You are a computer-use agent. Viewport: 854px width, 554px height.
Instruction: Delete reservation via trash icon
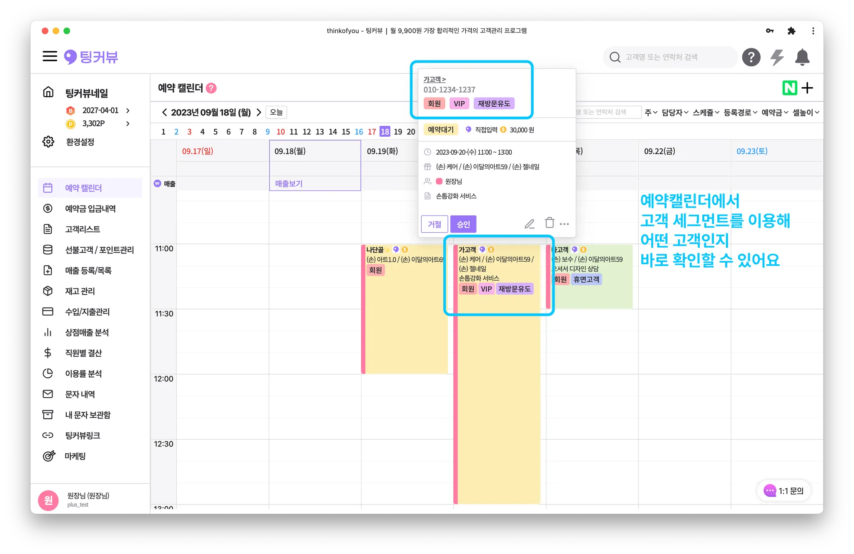[x=550, y=223]
